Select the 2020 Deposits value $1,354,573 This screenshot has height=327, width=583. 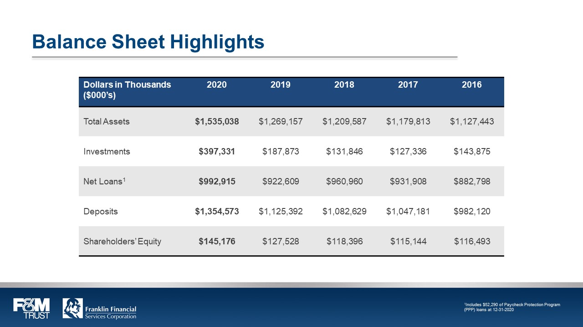click(x=217, y=212)
